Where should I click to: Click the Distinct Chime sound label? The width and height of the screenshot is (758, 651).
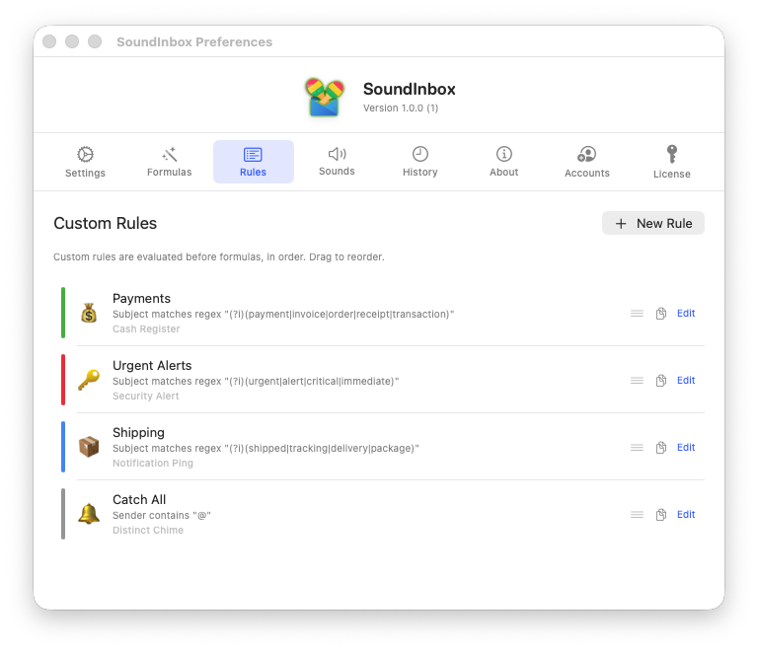[148, 531]
